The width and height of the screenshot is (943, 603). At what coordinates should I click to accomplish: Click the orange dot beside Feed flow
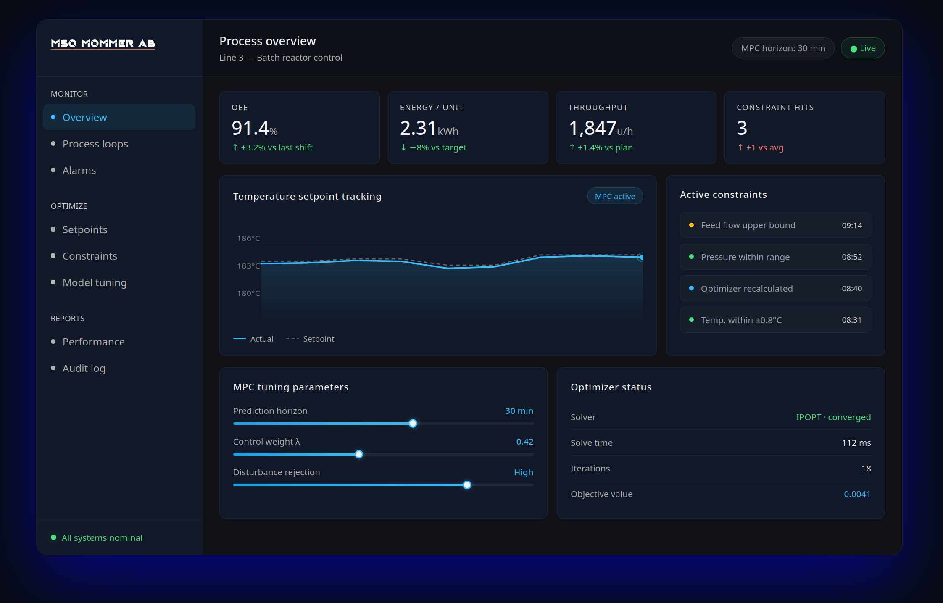click(x=691, y=225)
